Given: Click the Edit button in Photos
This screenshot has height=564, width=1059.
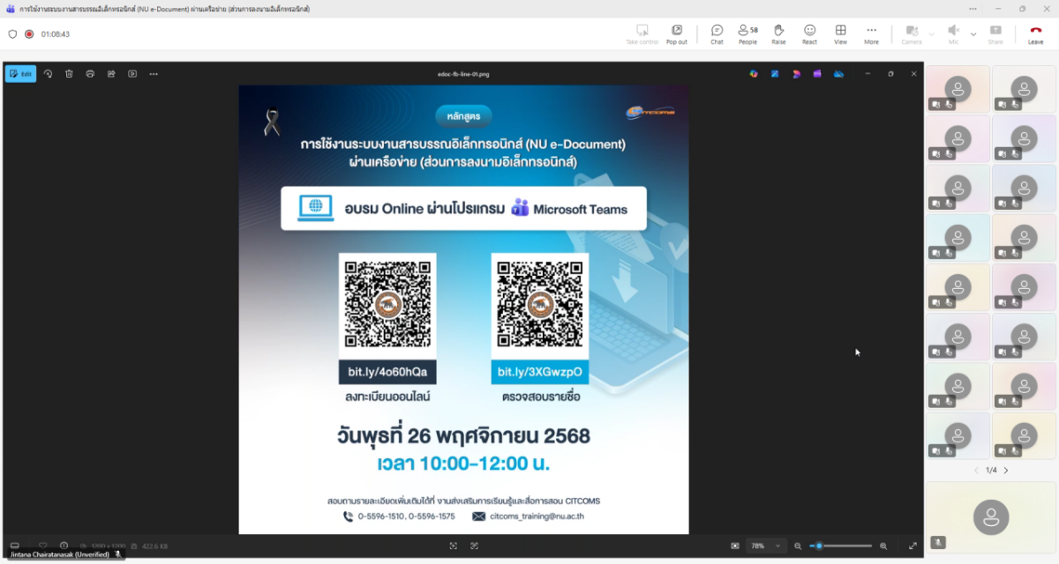Looking at the screenshot, I should [x=20, y=74].
